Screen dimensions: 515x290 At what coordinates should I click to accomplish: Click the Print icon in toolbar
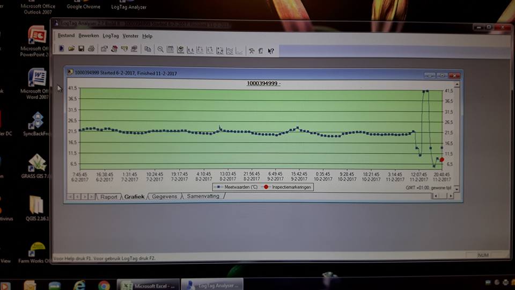click(x=91, y=49)
